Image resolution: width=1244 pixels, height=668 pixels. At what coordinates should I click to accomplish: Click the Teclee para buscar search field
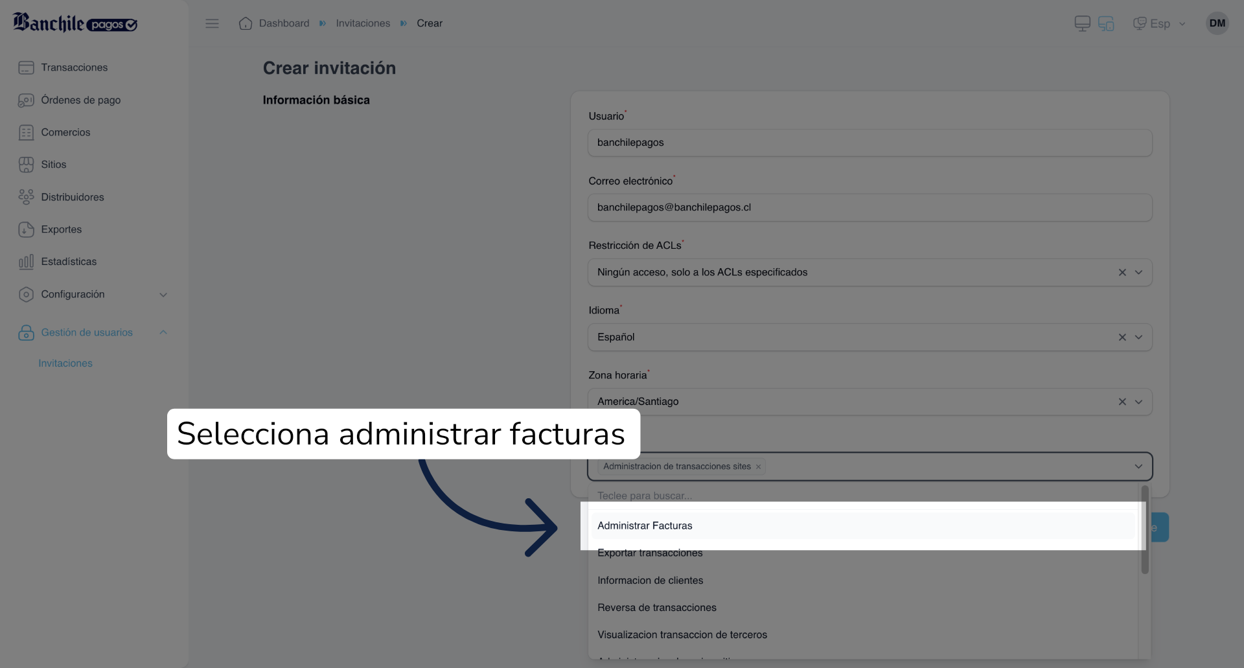click(x=863, y=496)
